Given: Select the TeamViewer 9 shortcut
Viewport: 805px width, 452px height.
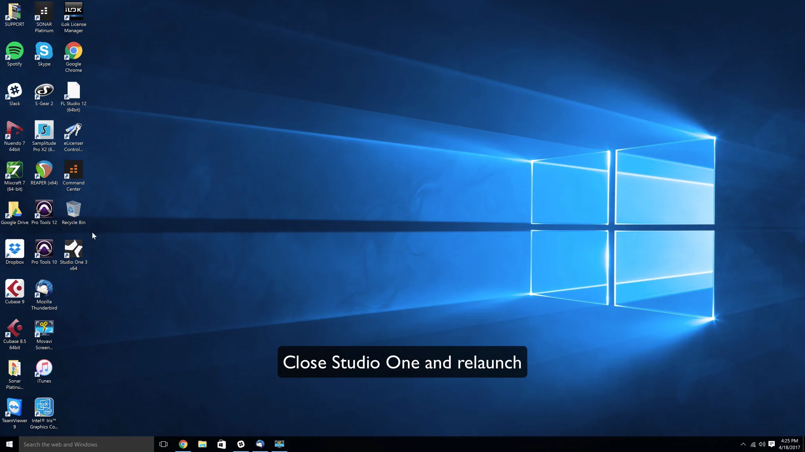Looking at the screenshot, I should pyautogui.click(x=15, y=414).
